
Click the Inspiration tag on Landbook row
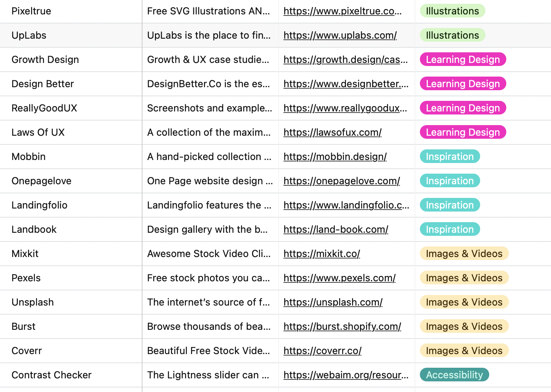(449, 229)
